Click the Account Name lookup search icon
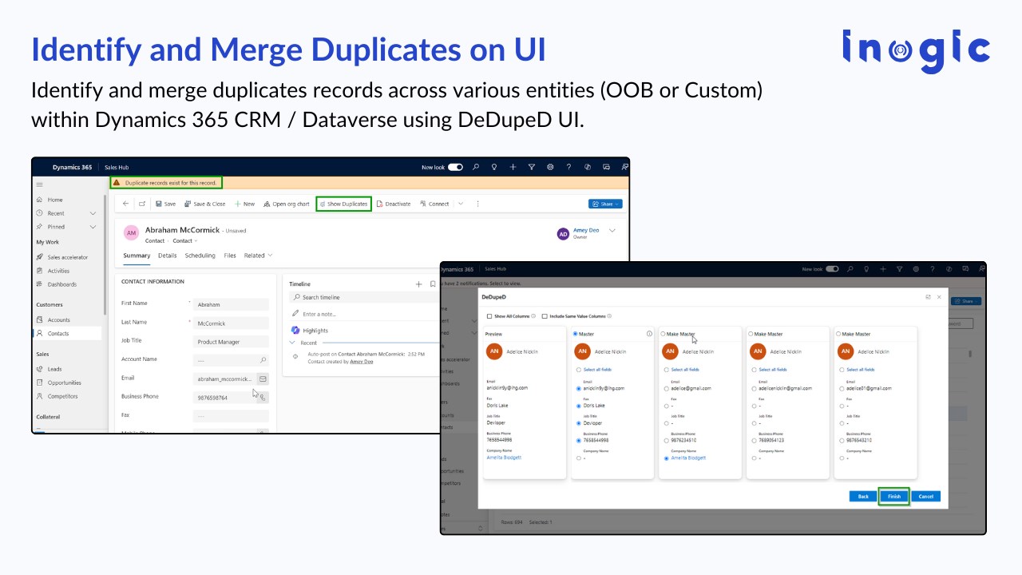 click(263, 360)
